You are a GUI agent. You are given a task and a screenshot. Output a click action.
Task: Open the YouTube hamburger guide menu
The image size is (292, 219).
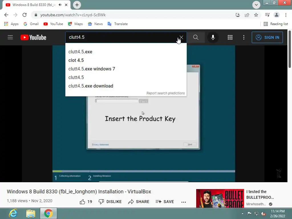point(10,37)
